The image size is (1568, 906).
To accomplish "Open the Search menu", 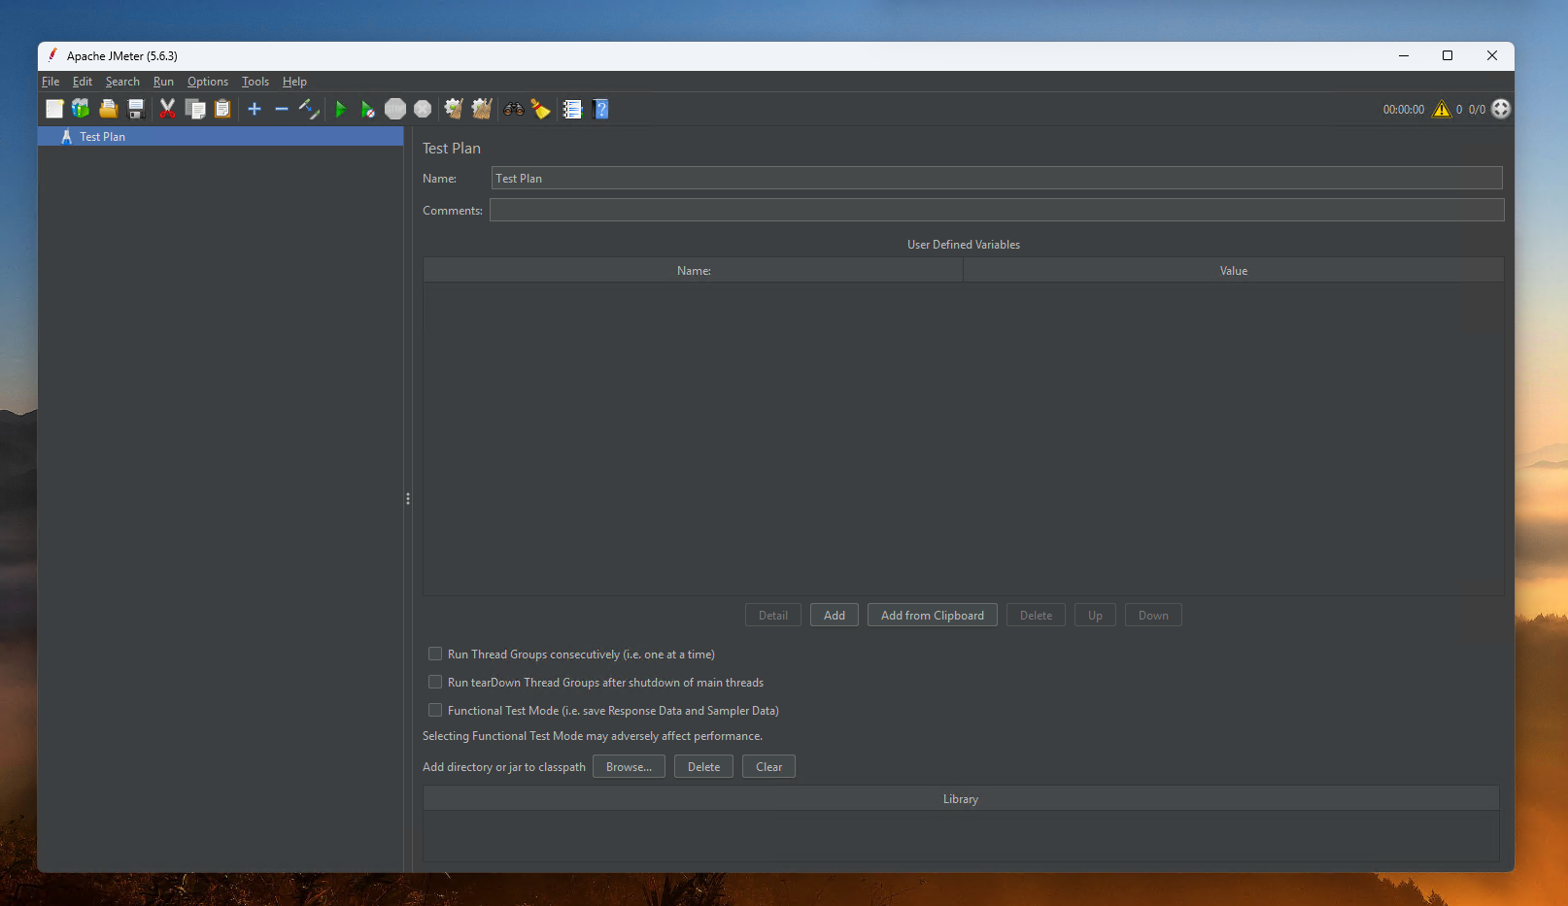I will (x=122, y=82).
